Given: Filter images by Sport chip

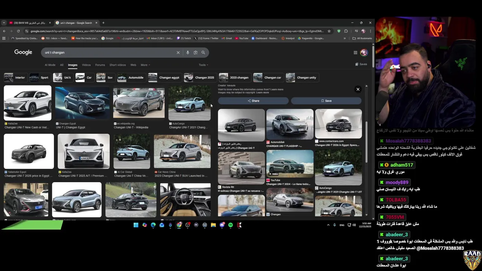Looking at the screenshot, I should click(40, 78).
